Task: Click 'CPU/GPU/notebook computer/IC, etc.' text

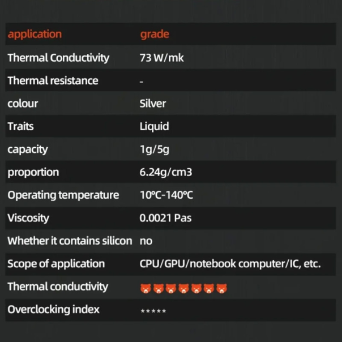Action: 230,264
